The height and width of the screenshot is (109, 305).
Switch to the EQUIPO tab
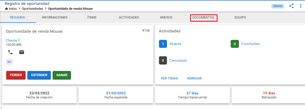240,17
